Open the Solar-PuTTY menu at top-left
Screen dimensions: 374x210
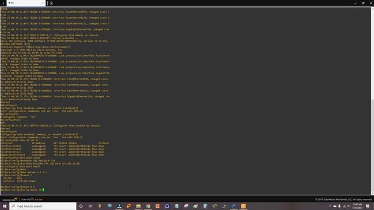(x=3, y=3)
